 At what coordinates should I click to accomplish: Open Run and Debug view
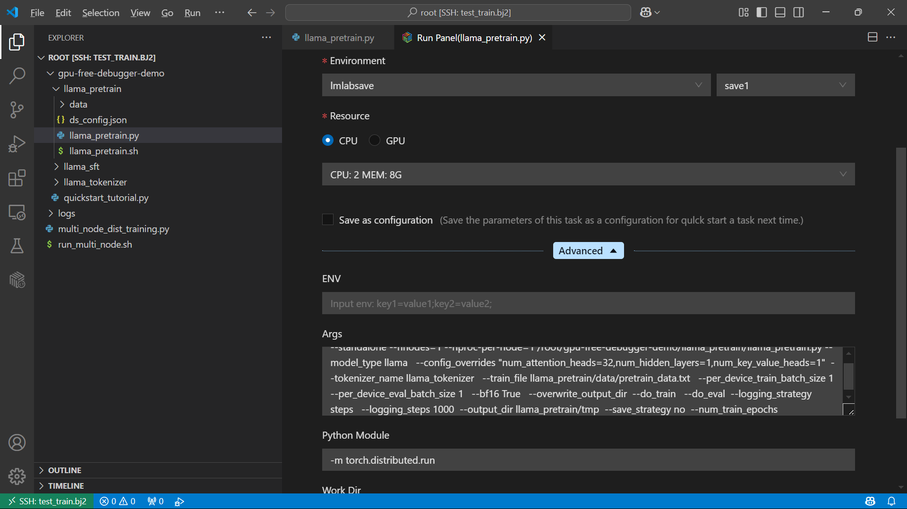17,144
